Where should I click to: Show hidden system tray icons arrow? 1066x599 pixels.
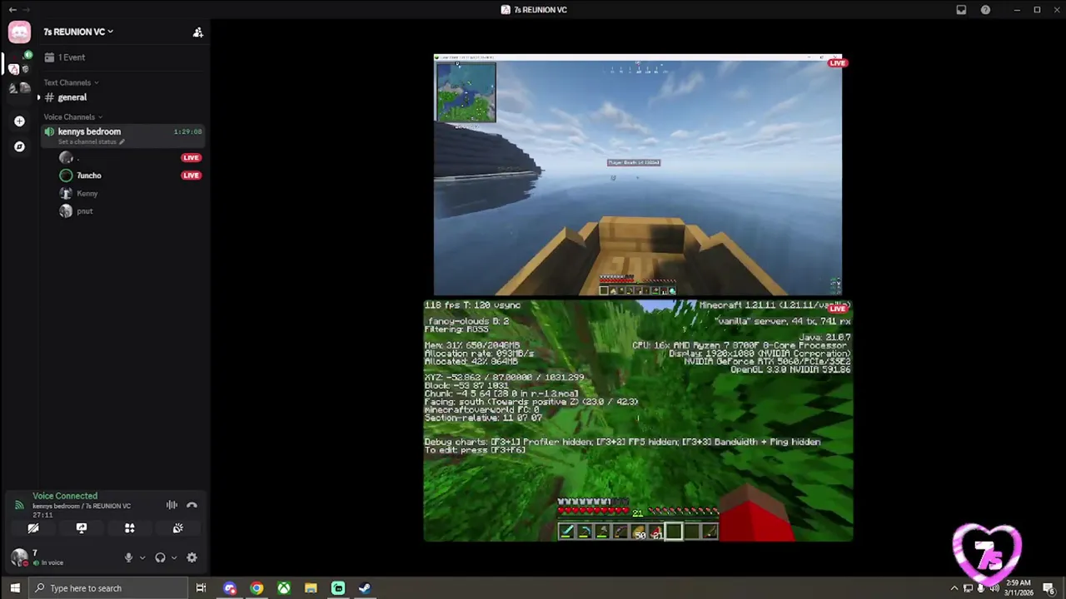(954, 588)
